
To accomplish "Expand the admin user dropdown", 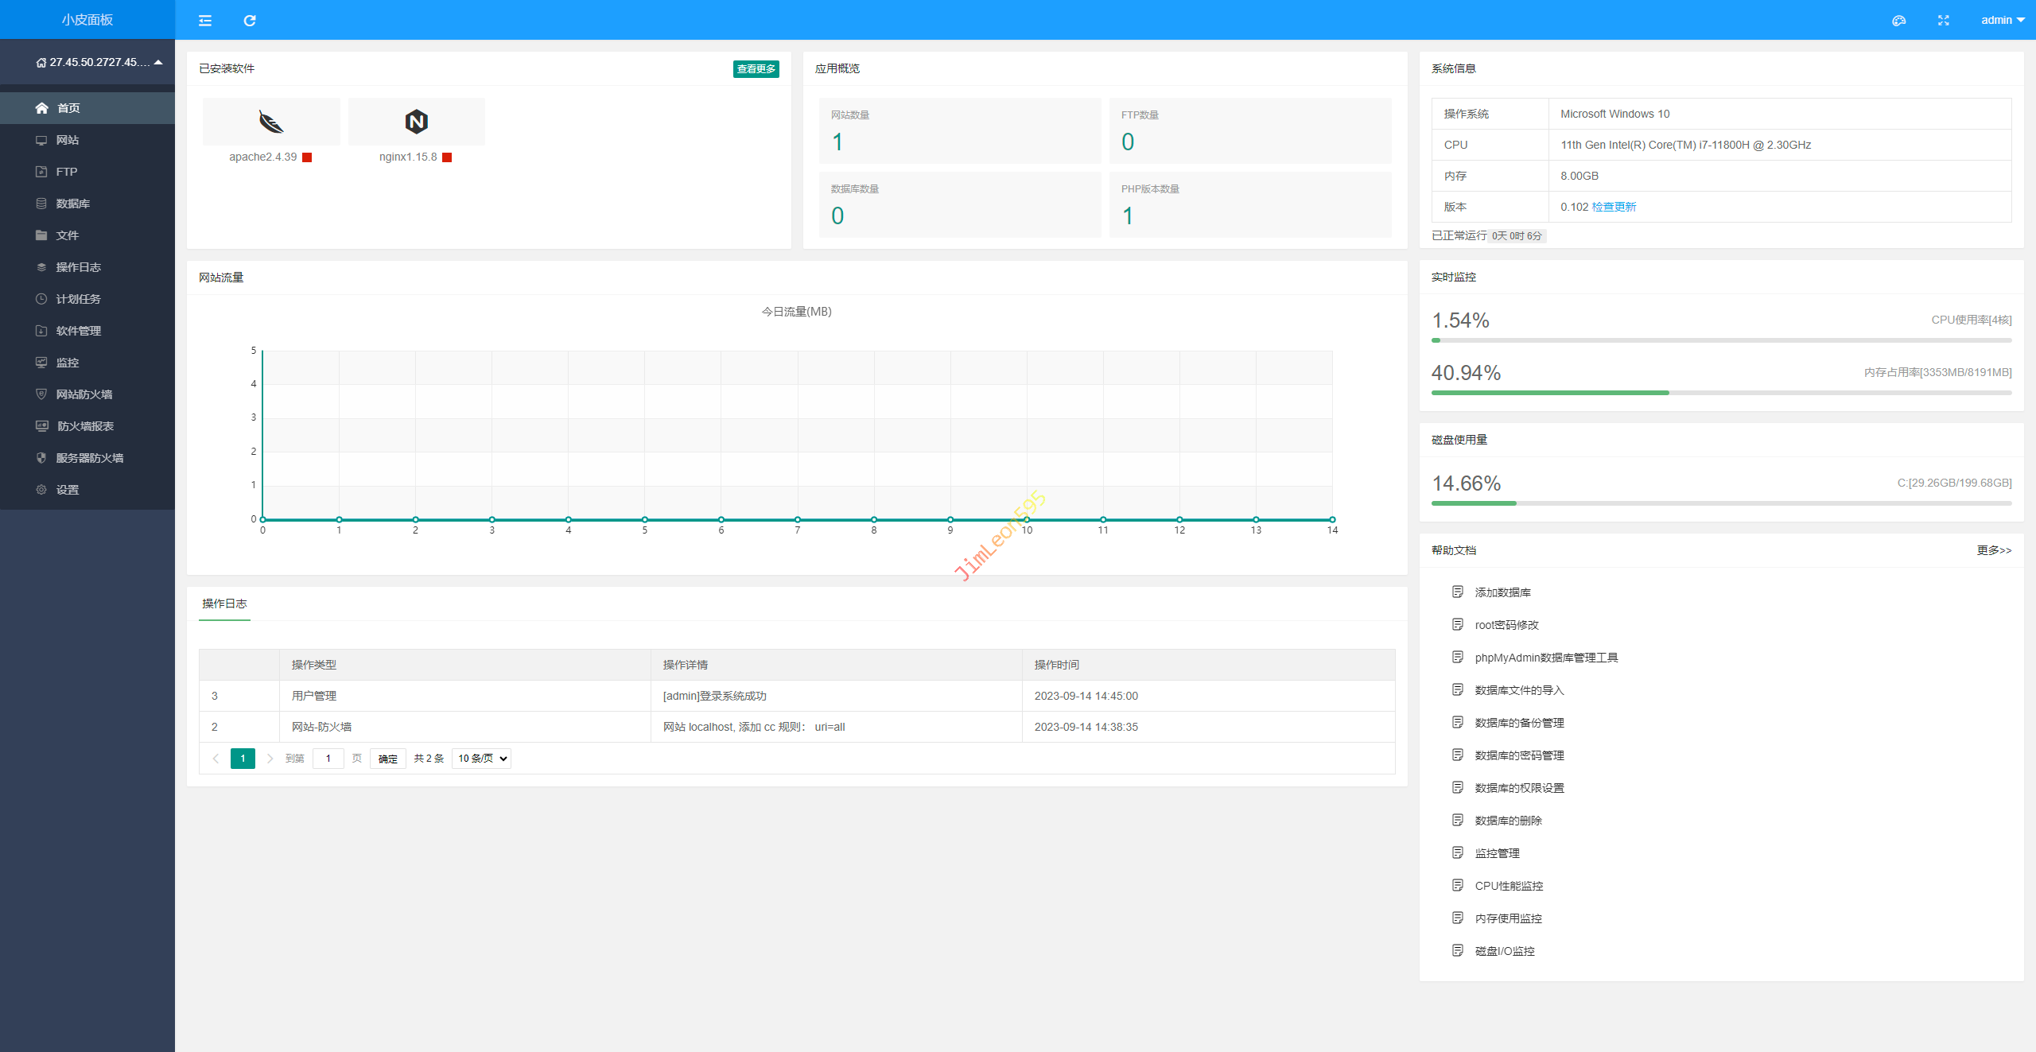I will (2003, 21).
